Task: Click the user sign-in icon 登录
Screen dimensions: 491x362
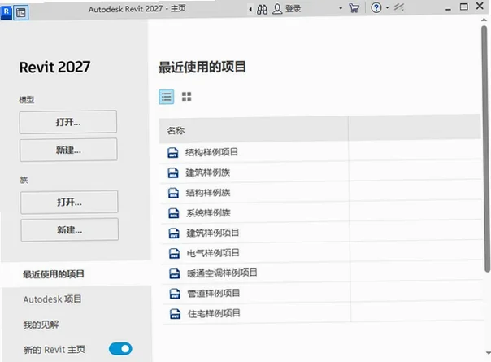Action: coord(277,9)
